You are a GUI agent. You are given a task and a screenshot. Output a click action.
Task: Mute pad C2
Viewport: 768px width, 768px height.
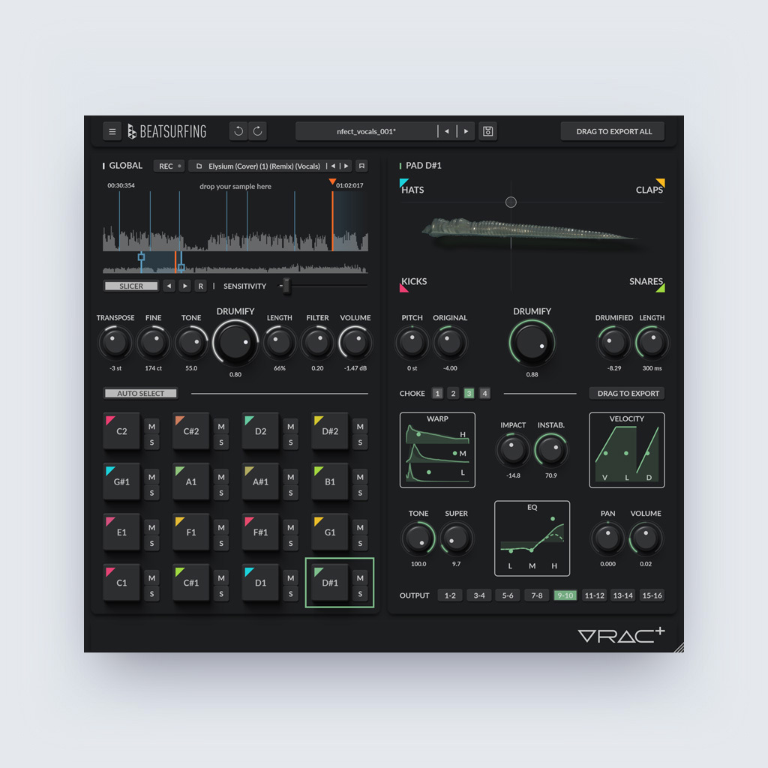(x=151, y=427)
